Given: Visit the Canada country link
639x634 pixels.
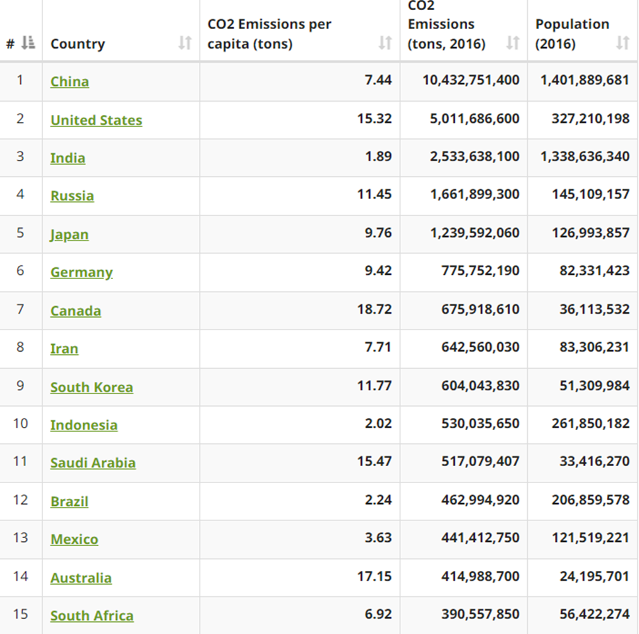Looking at the screenshot, I should pos(76,311).
